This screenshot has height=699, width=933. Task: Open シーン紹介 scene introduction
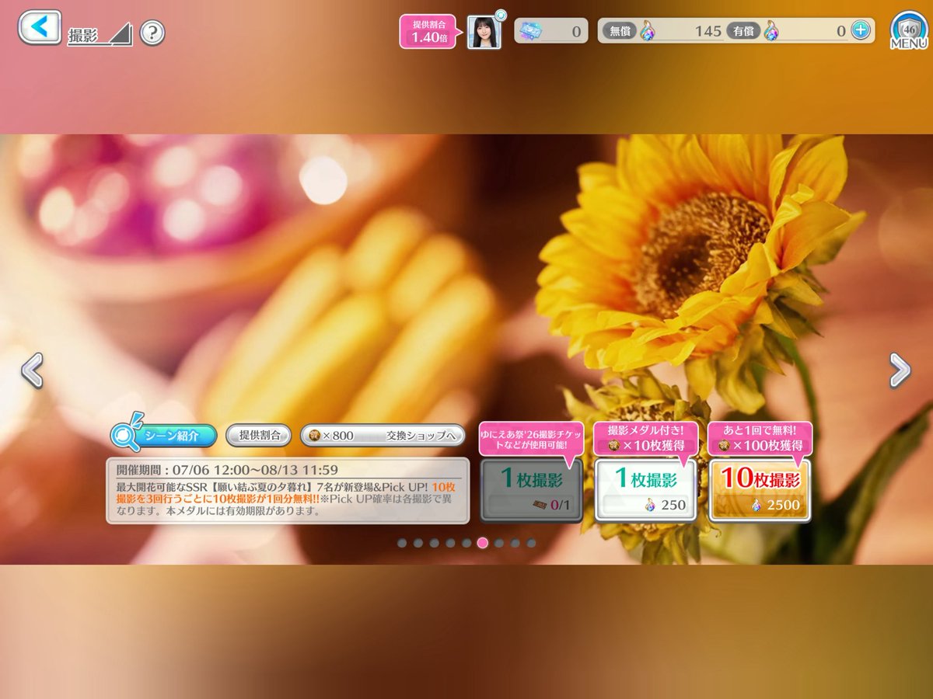point(163,435)
